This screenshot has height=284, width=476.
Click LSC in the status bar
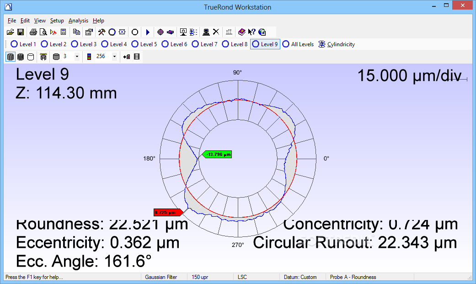pyautogui.click(x=242, y=277)
